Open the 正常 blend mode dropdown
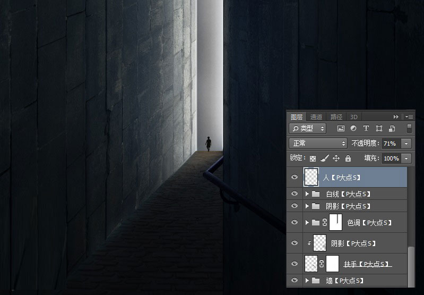 click(318, 144)
